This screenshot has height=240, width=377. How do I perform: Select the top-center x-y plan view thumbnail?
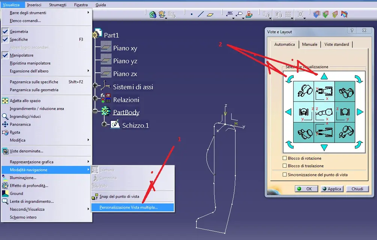[324, 91]
